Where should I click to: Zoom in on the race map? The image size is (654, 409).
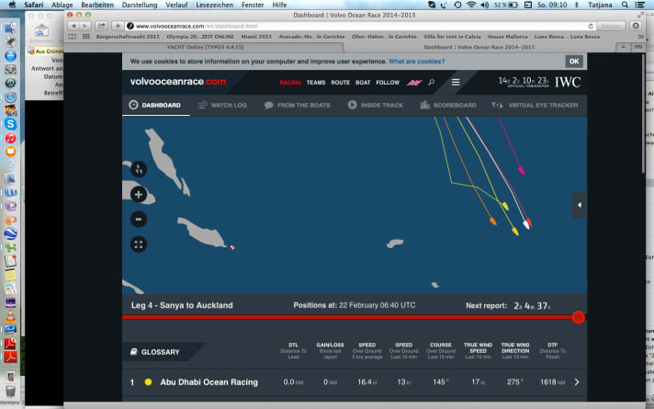click(x=139, y=195)
